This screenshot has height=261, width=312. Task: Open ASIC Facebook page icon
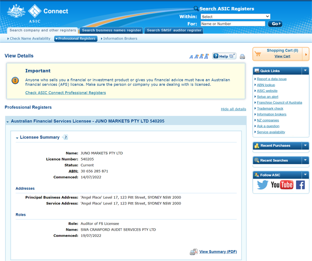pos(300,185)
